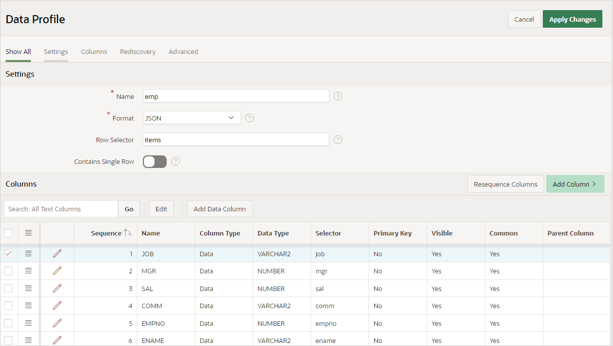Open the Format JSON dropdown
This screenshot has width=613, height=346.
click(x=192, y=118)
